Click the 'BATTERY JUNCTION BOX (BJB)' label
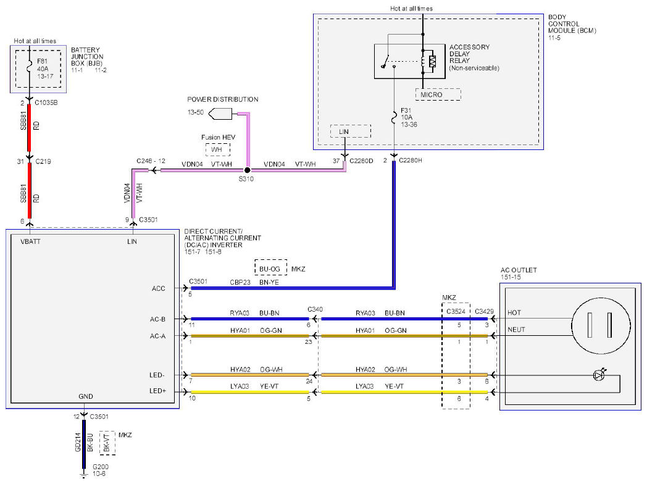Viewport: 647px width, 484px height. pyautogui.click(x=87, y=57)
